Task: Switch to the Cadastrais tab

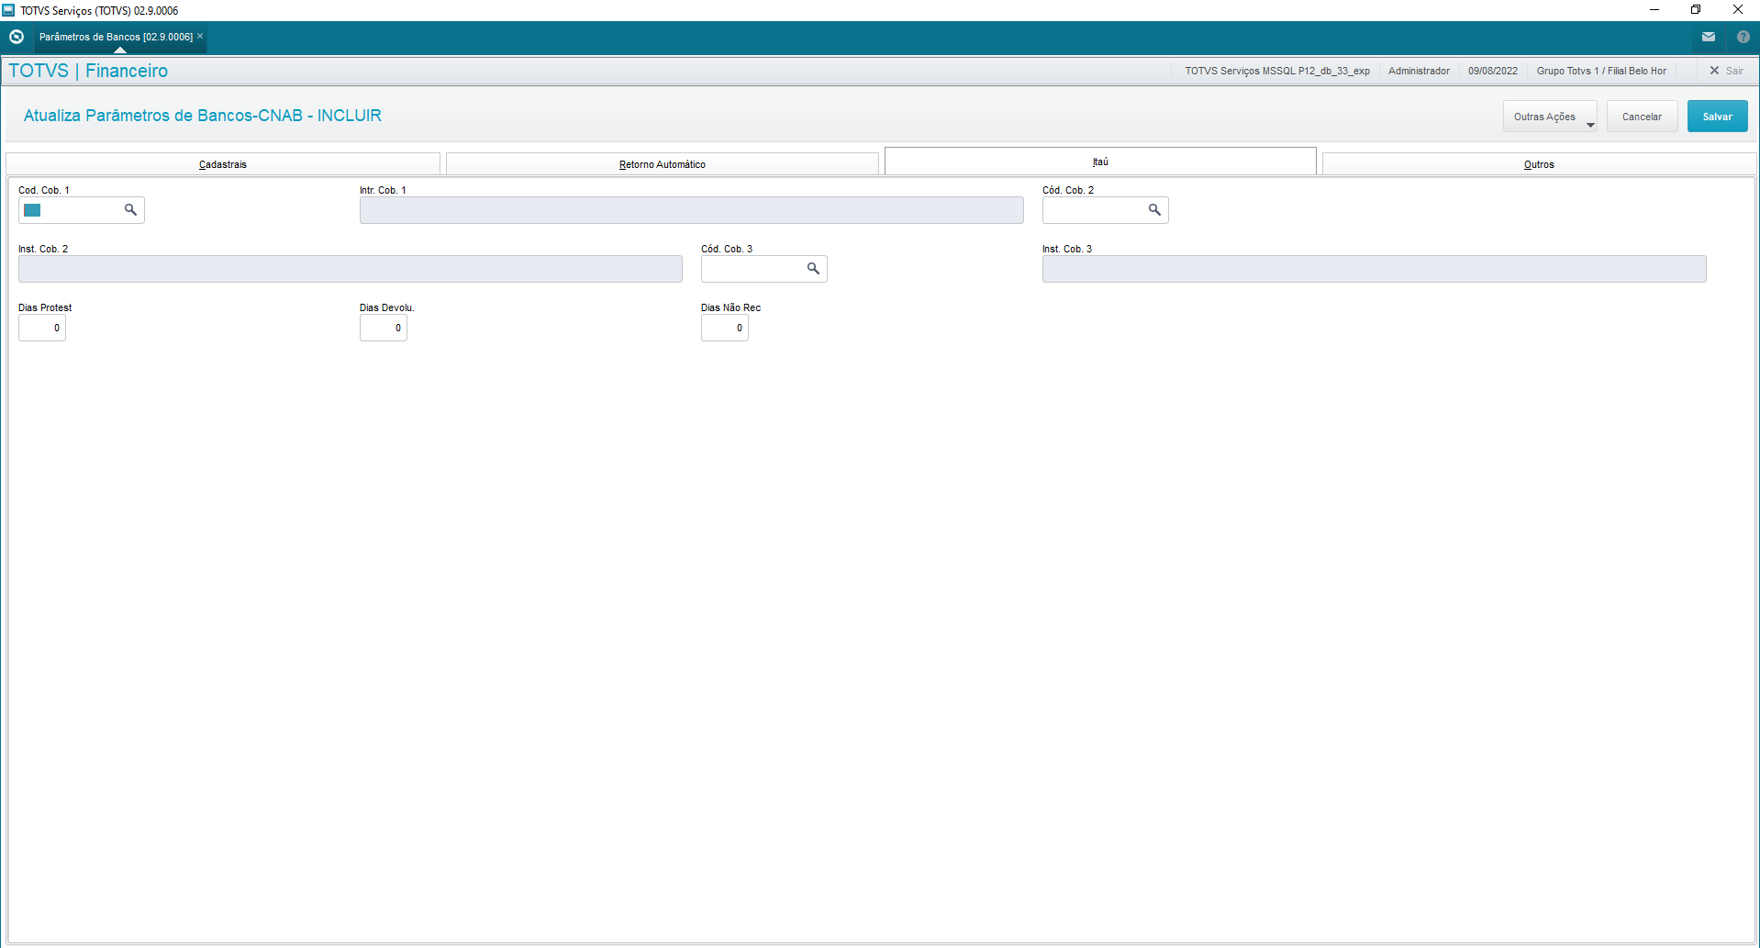Action: pos(223,164)
